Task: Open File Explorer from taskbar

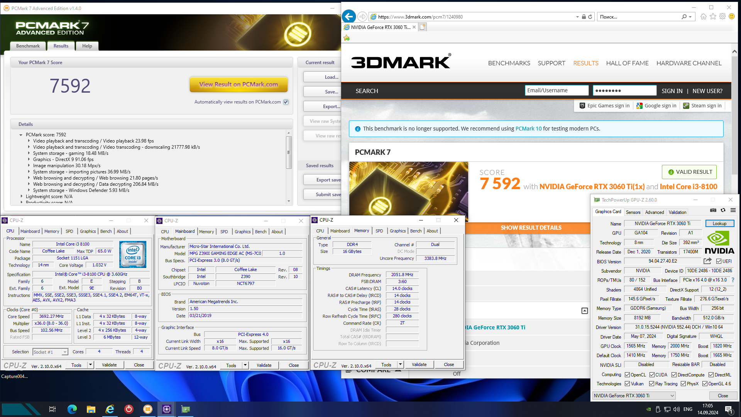Action: (x=91, y=409)
